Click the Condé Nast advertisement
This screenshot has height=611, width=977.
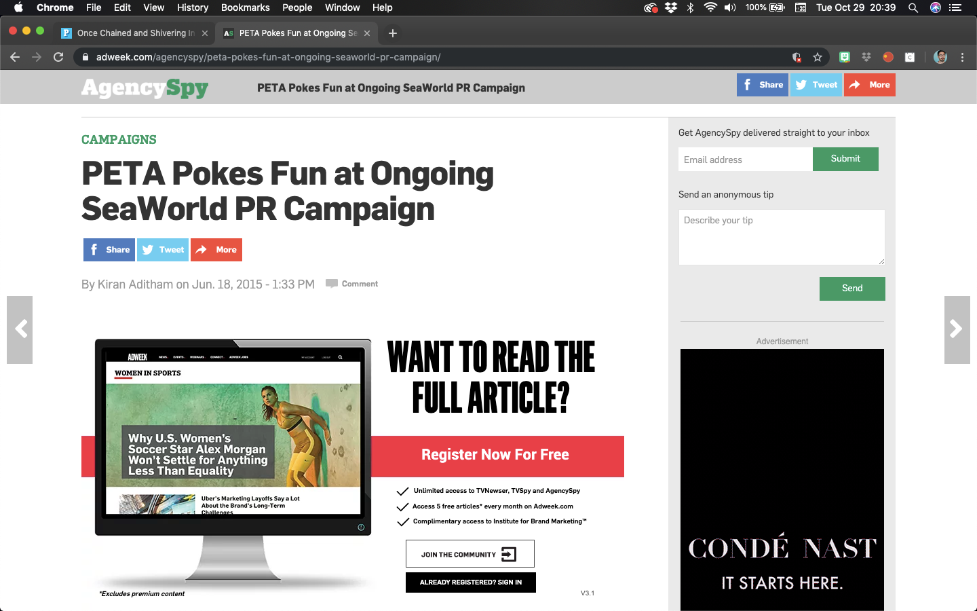pyautogui.click(x=782, y=480)
